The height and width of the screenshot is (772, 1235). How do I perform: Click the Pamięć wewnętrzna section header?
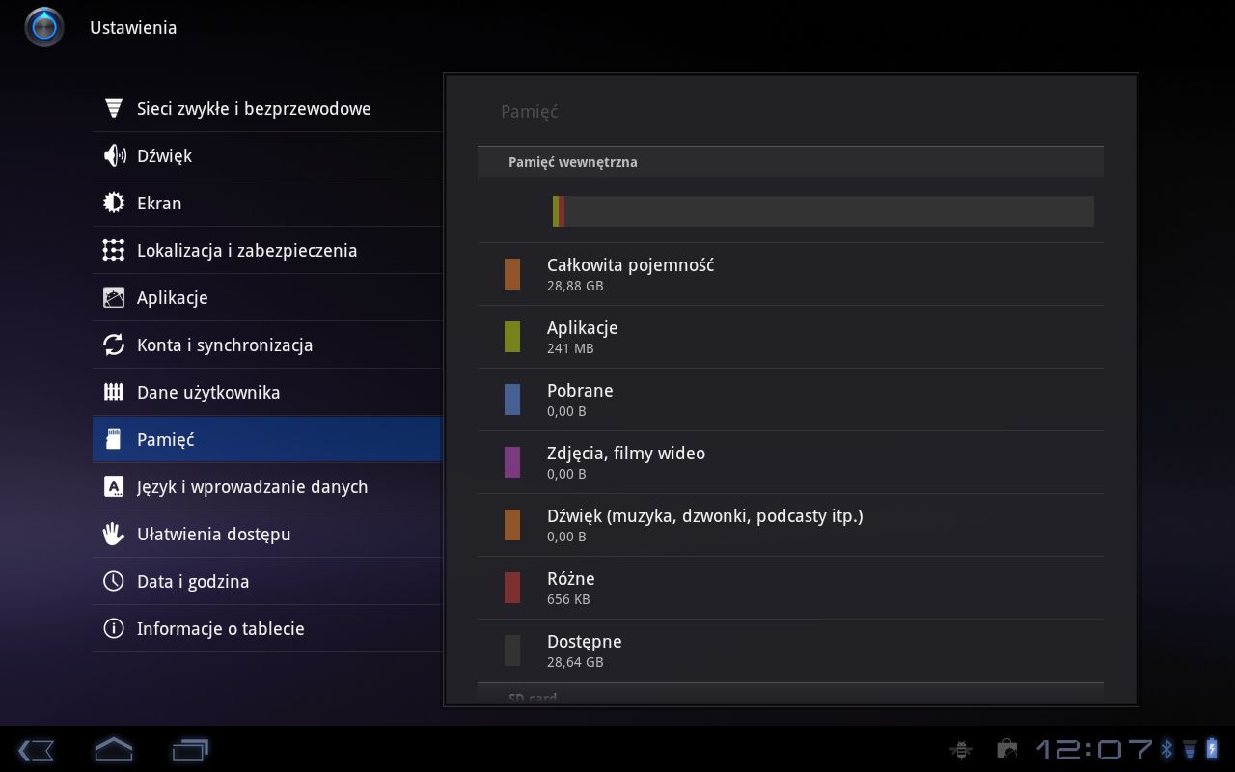click(x=790, y=162)
